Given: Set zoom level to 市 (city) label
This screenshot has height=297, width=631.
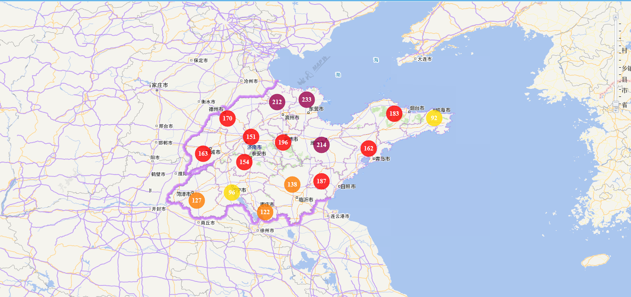Looking at the screenshot, I should click(x=625, y=91).
